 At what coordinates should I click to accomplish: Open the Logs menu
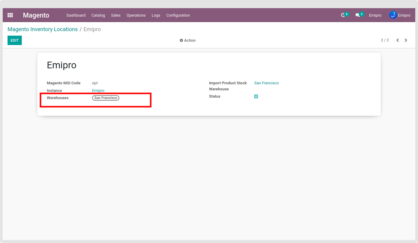point(156,15)
